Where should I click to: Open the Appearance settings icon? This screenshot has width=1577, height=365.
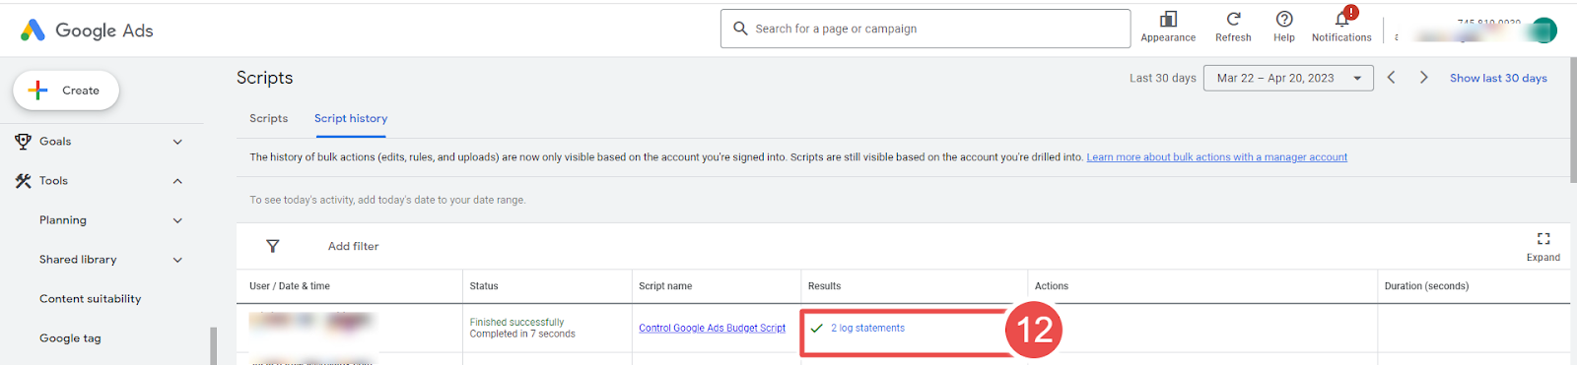pos(1168,20)
